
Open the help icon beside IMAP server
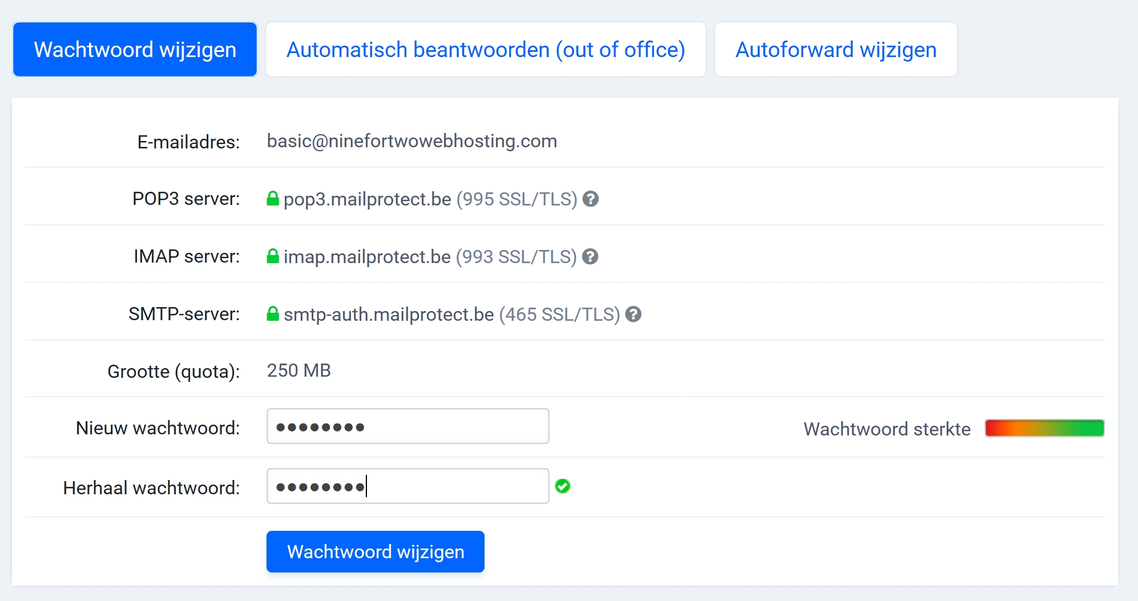[590, 257]
